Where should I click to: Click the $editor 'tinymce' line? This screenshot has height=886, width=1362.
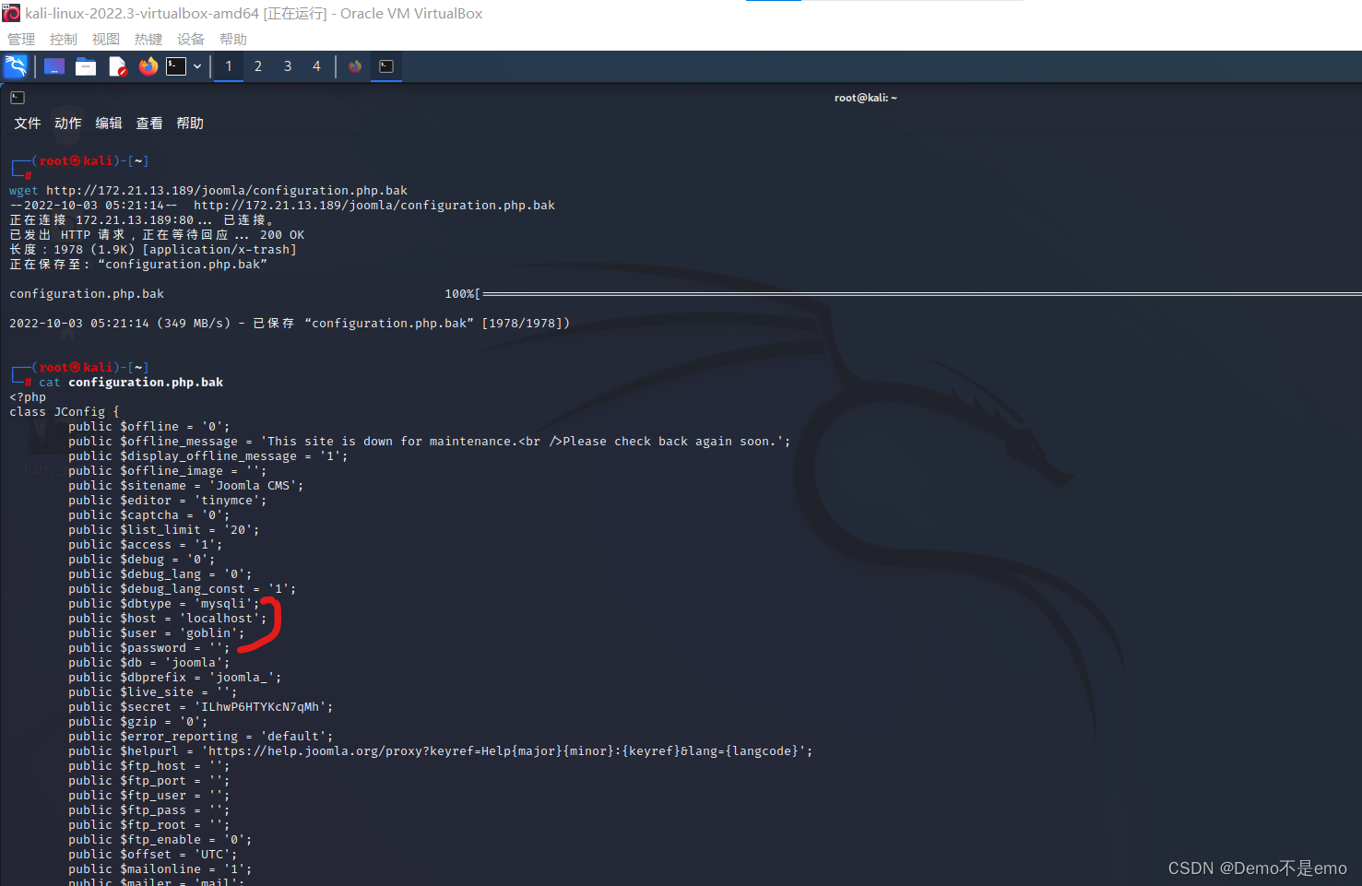[x=168, y=501]
